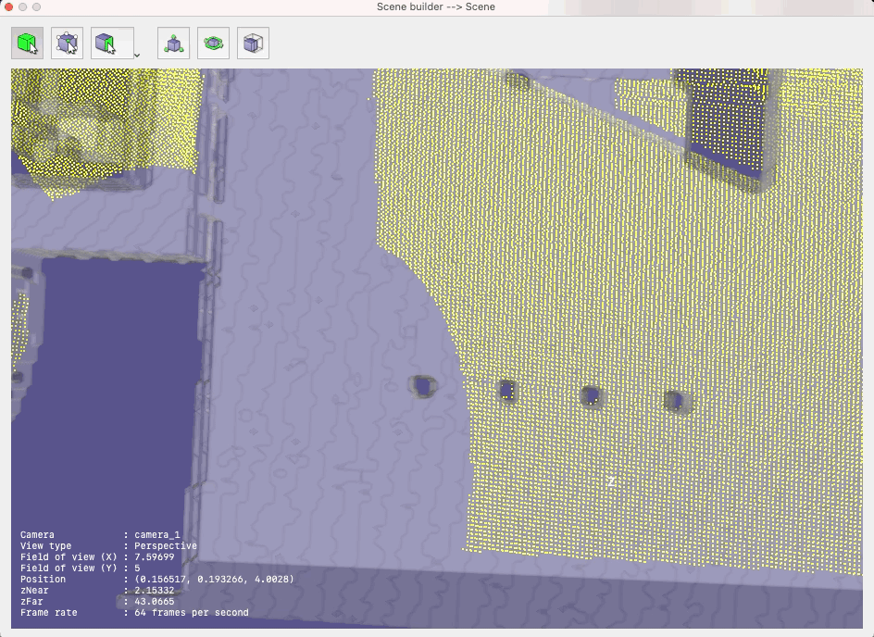The image size is (874, 637).
Task: Click the Z axis marker in the viewport
Action: (610, 481)
